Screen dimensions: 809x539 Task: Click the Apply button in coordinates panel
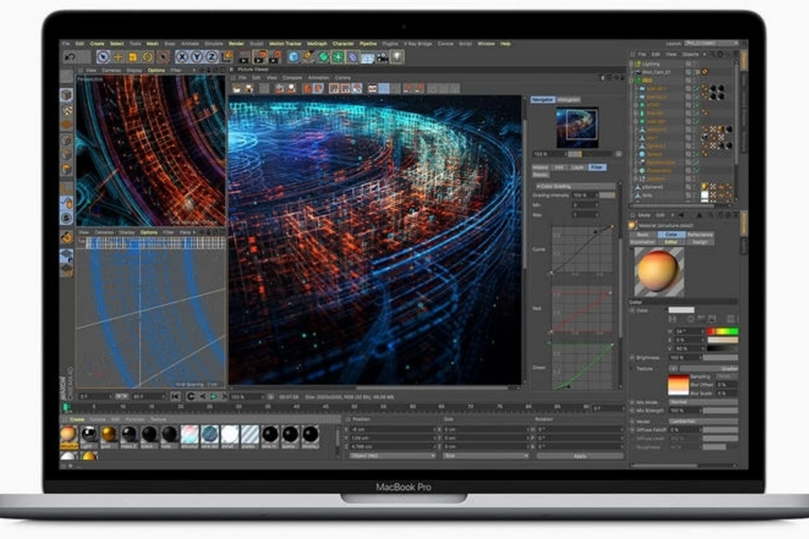point(579,456)
